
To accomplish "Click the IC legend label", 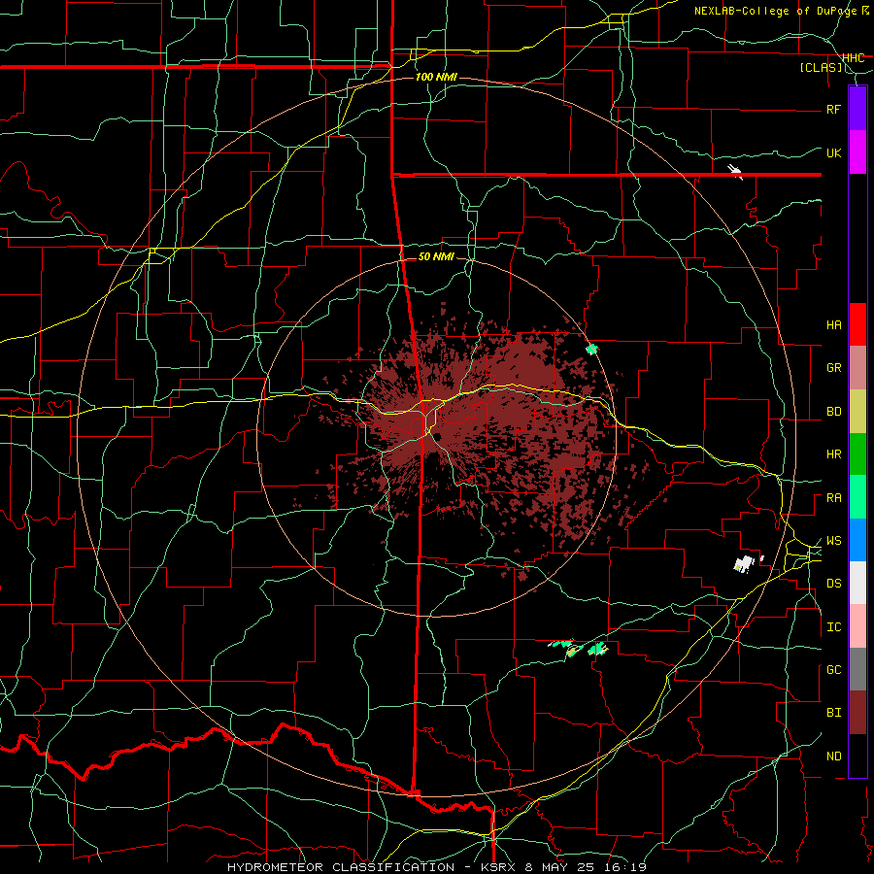I will (833, 627).
